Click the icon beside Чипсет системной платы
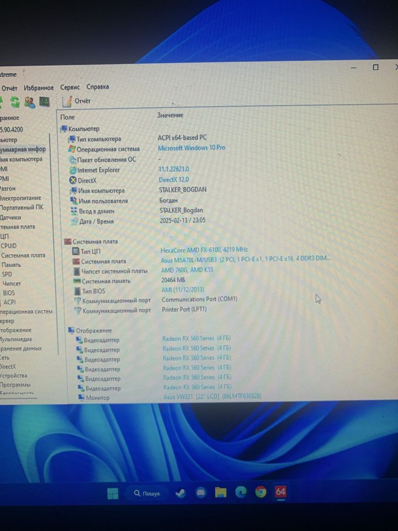 coord(77,271)
